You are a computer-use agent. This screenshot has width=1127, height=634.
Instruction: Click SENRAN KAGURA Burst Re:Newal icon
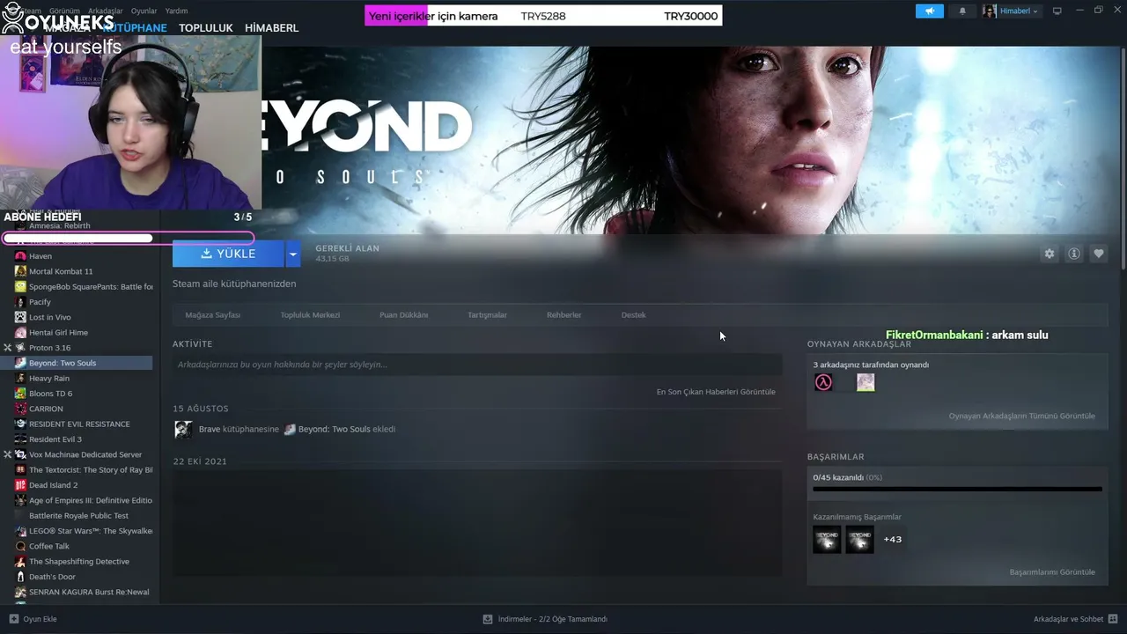(20, 592)
